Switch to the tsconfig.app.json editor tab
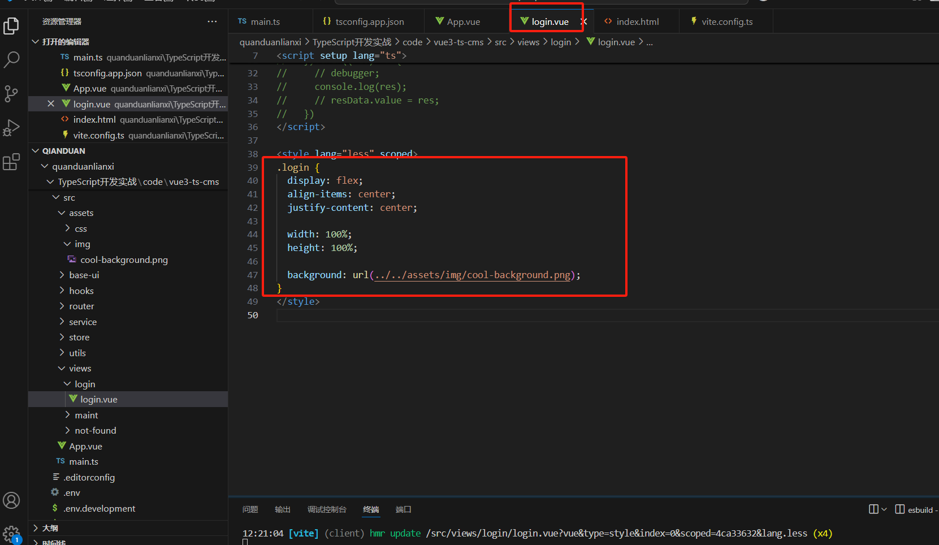 tap(368, 21)
